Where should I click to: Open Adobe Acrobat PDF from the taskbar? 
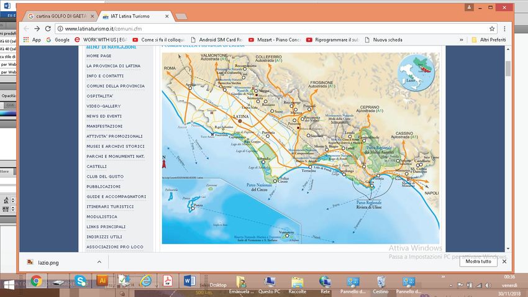168,281
